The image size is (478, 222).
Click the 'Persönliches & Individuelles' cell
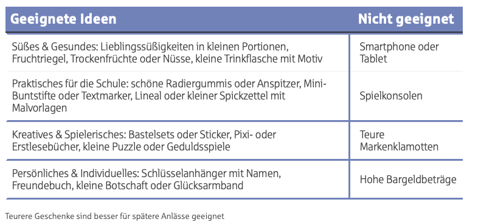pos(178,180)
